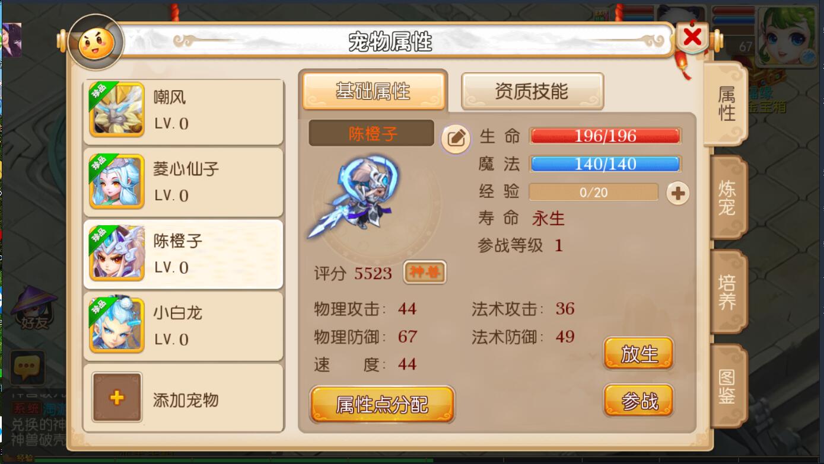Click the angry face emblem icon
Viewport: 824px width, 464px height.
coord(96,43)
